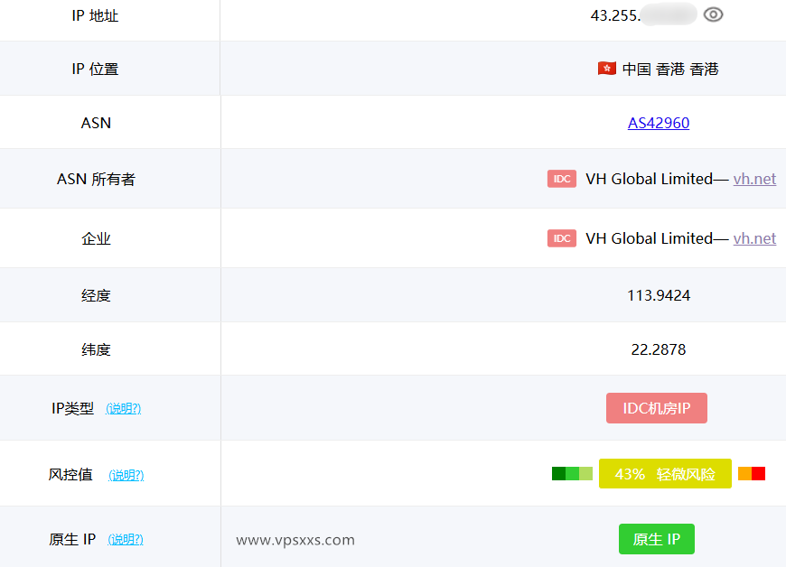Open the AS42960 ASN link
Screen dimensions: 786x567
coord(659,123)
